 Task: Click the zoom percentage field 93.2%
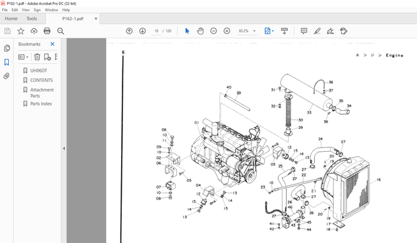point(243,31)
